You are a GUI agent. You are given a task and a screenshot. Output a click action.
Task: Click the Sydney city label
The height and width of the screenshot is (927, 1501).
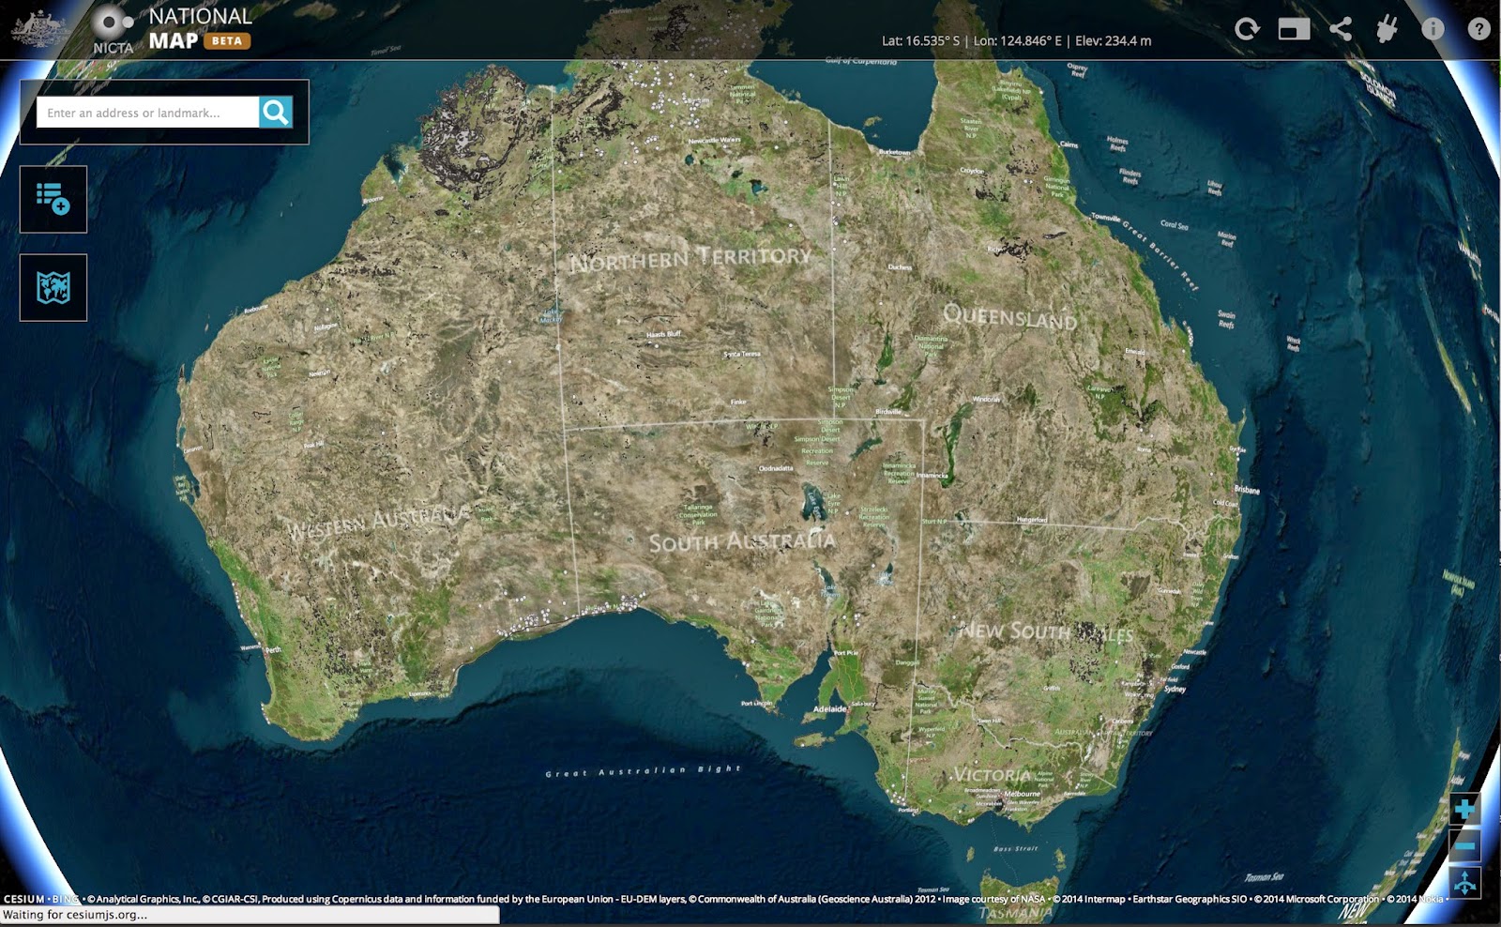pos(1175,689)
